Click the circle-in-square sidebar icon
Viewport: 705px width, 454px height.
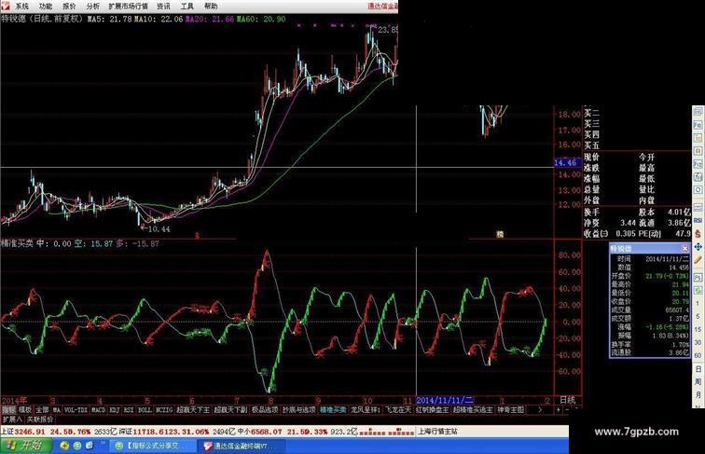pyautogui.click(x=698, y=189)
